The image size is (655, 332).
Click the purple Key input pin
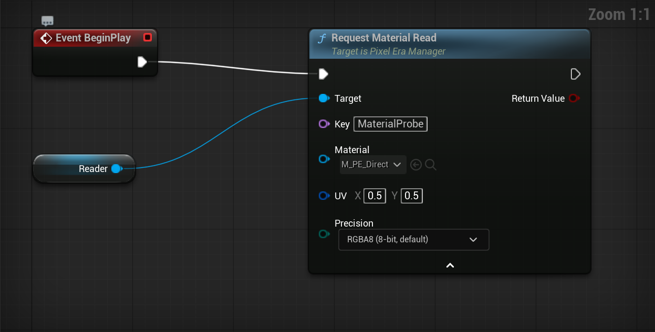coord(324,124)
